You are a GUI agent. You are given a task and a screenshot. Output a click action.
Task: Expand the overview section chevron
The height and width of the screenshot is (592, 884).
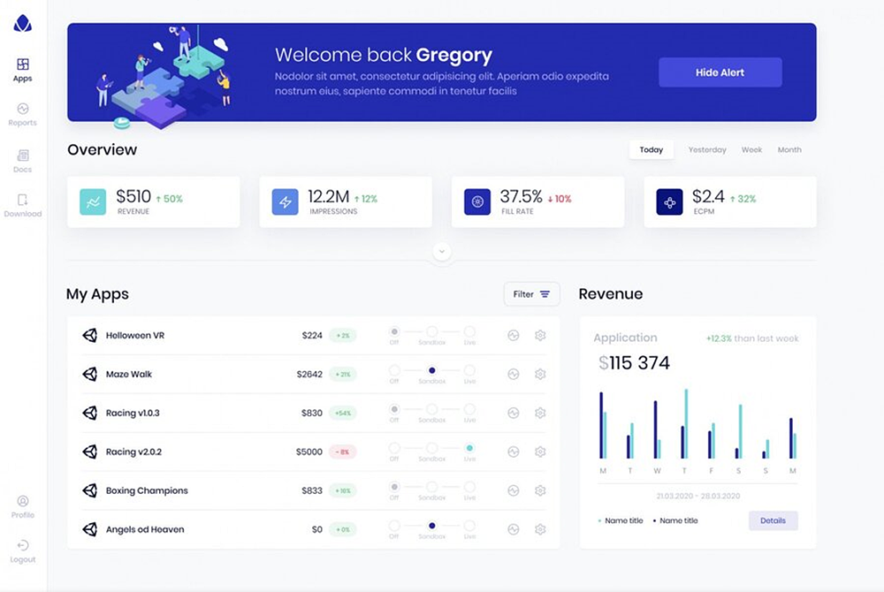(443, 252)
